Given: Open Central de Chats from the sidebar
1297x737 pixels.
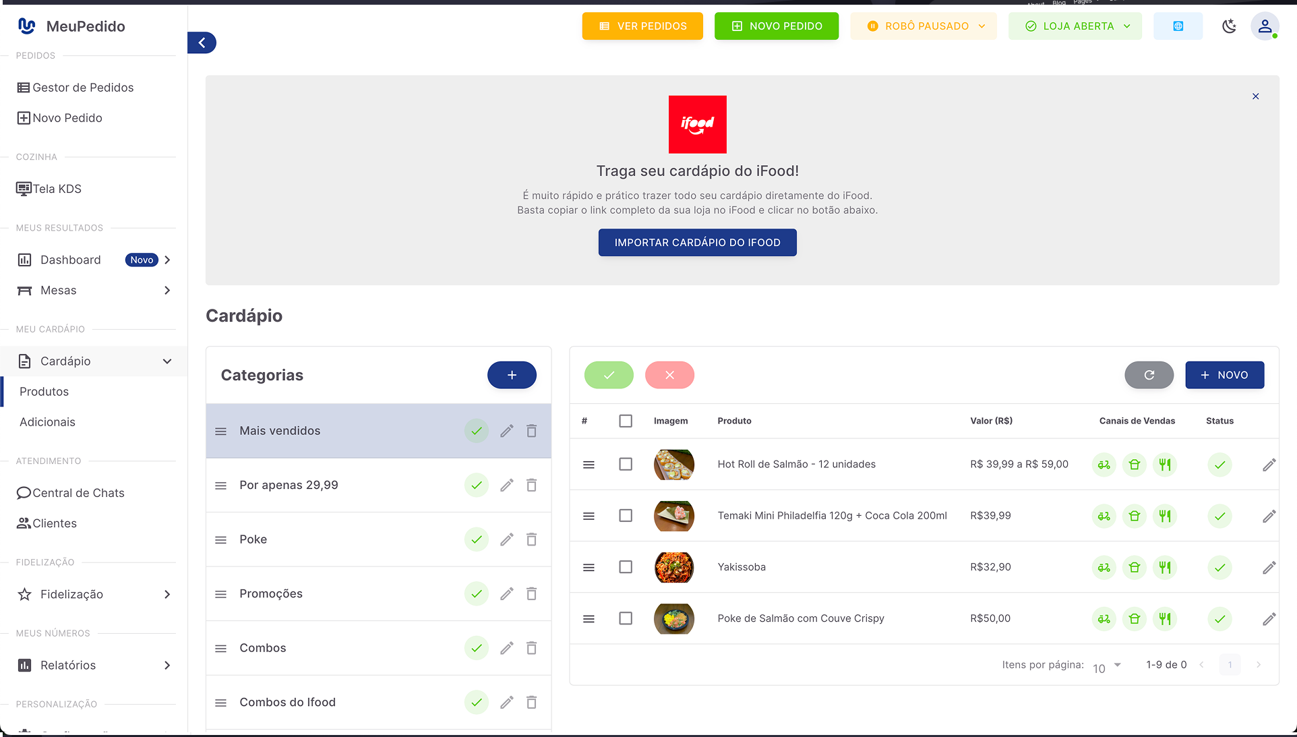Looking at the screenshot, I should pos(78,493).
